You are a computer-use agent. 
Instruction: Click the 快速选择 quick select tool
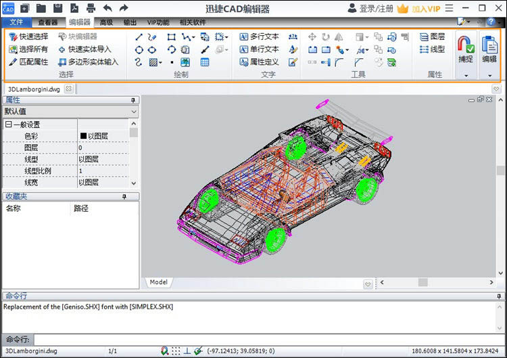tap(28, 37)
